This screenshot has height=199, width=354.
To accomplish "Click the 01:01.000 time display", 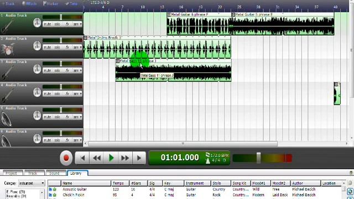I will pyautogui.click(x=180, y=158).
